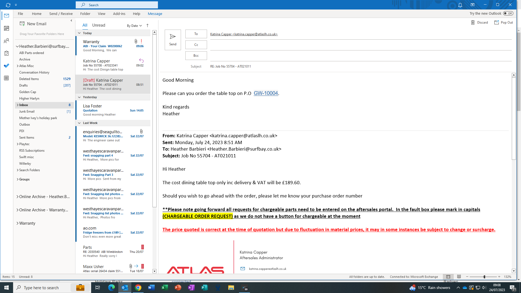This screenshot has width=521, height=293.
Task: Collapse the Yesterday message group
Action: (x=79, y=97)
